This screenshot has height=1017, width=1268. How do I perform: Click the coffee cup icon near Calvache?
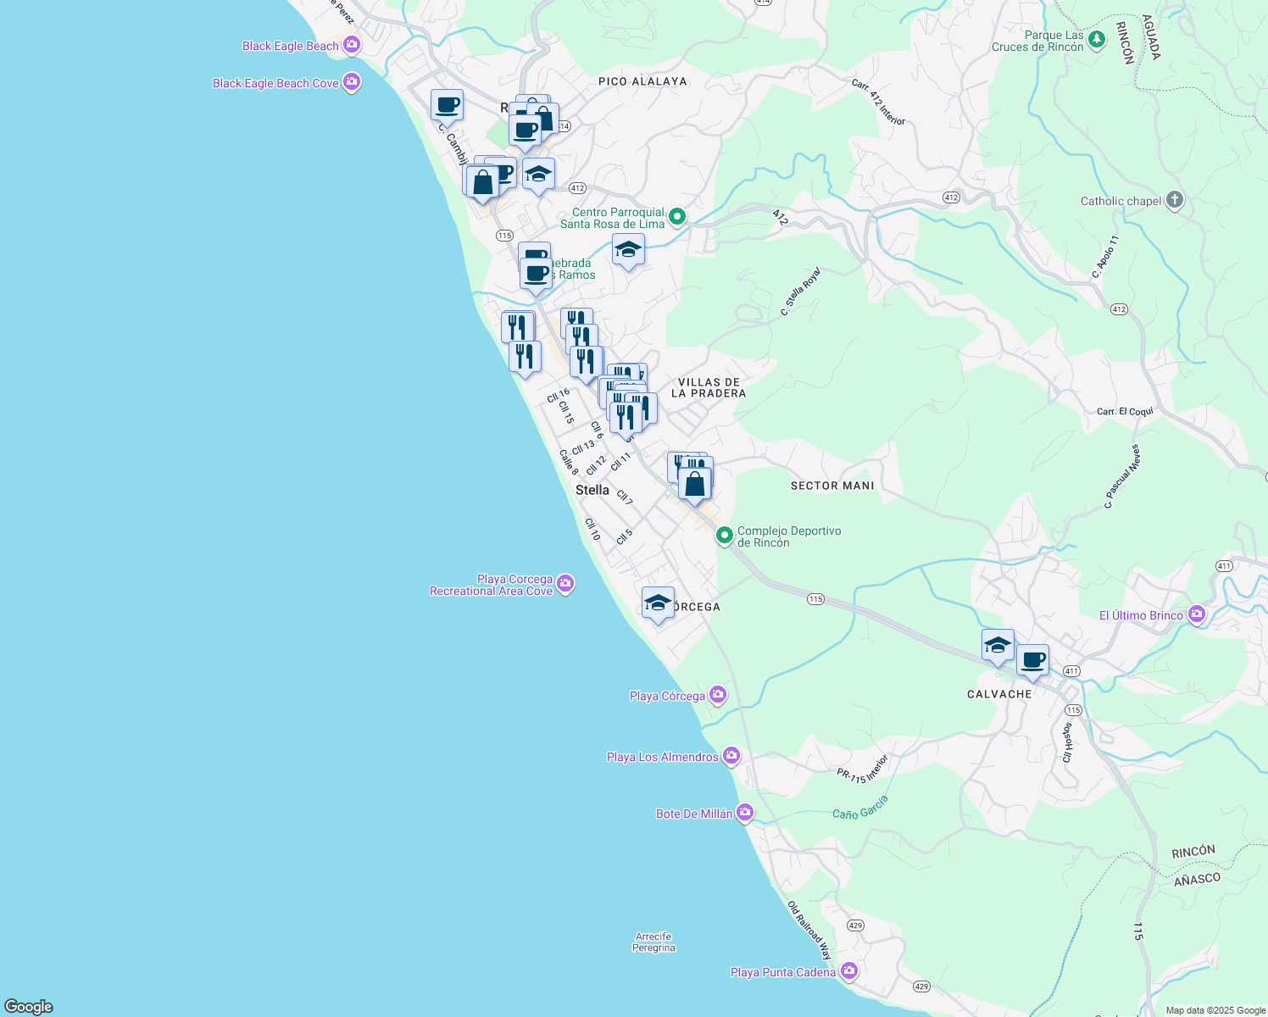(1032, 659)
